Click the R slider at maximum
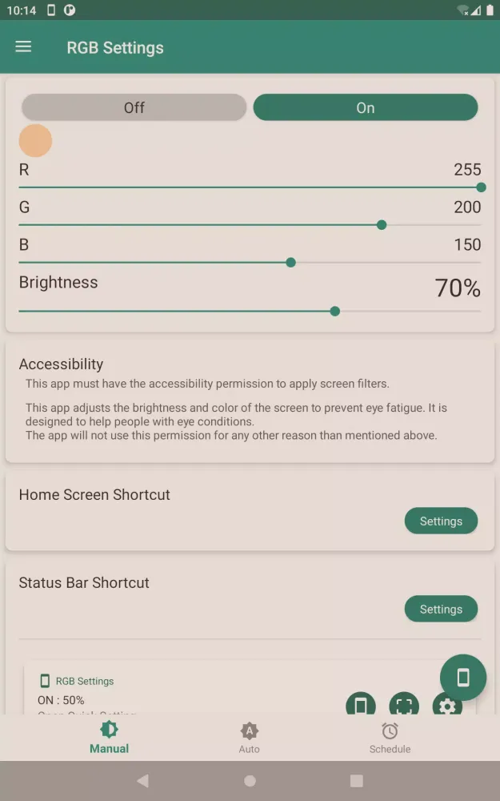The image size is (500, 801). coord(480,187)
